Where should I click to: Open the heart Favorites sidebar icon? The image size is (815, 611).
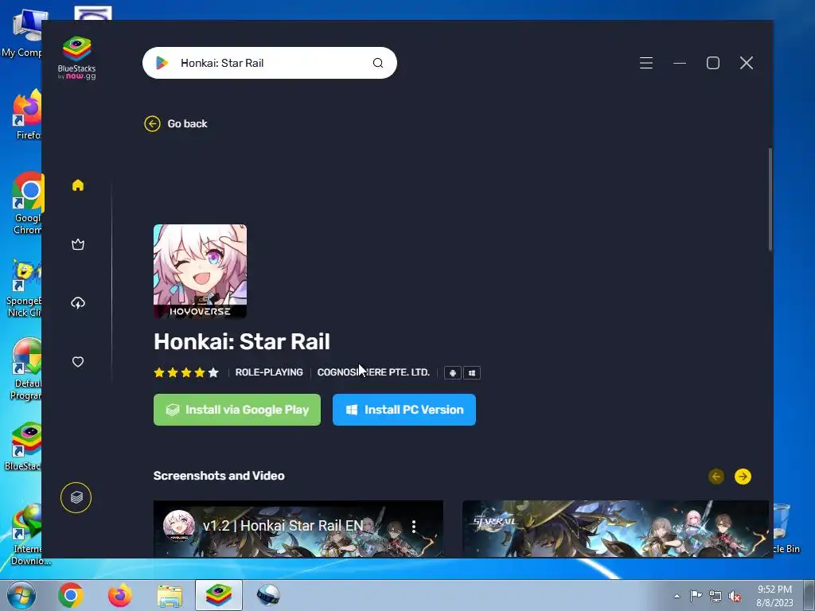[78, 362]
